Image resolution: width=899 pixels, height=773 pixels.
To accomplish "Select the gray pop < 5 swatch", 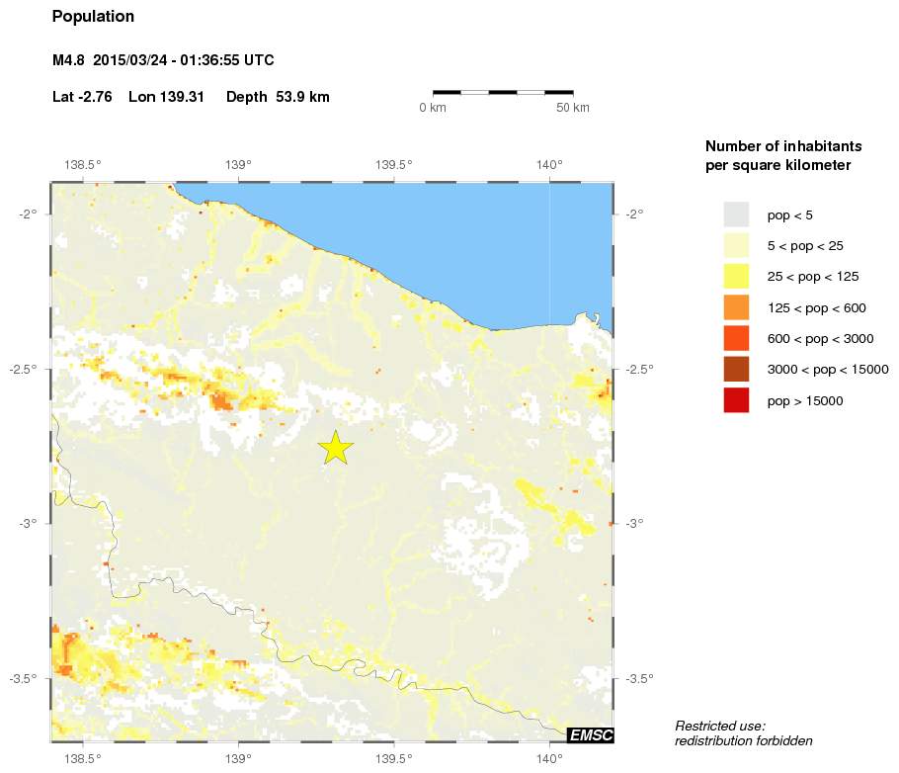I will (736, 215).
